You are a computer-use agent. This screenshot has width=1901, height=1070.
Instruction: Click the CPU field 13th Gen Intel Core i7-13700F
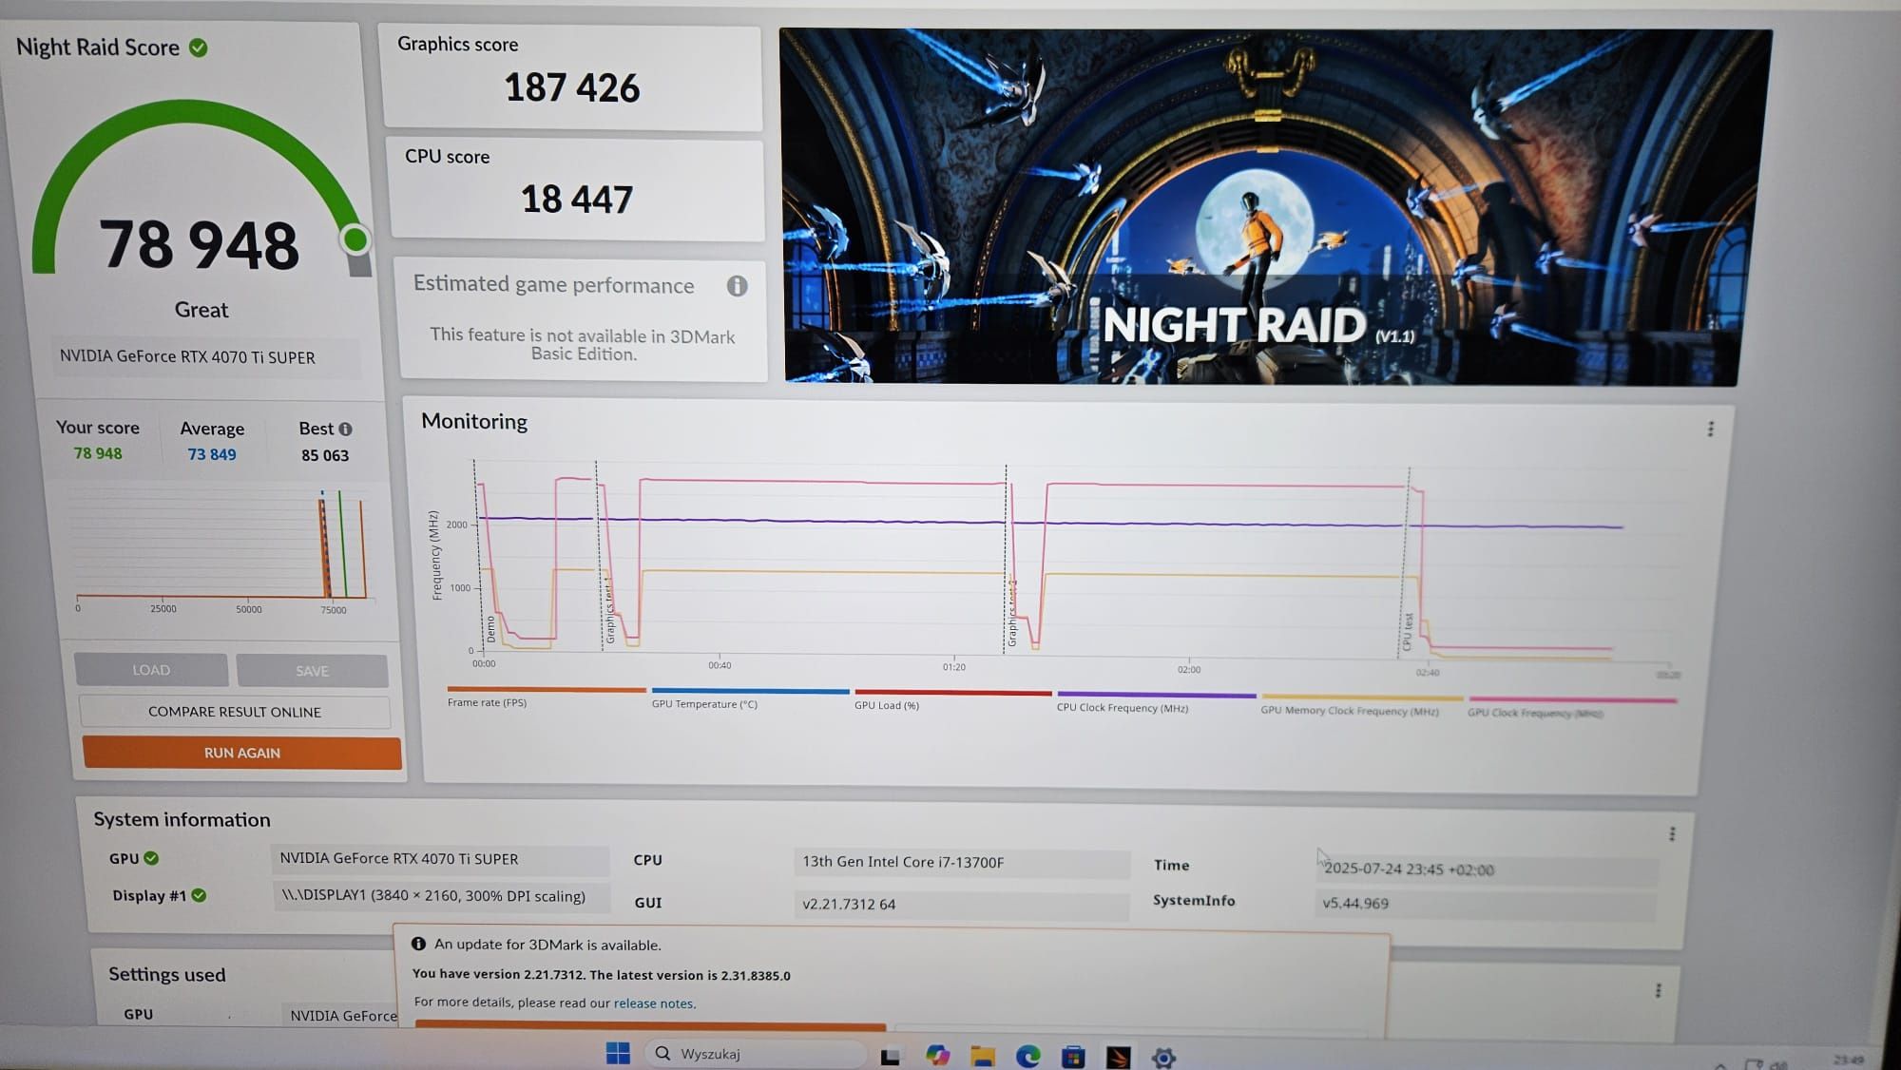(962, 862)
